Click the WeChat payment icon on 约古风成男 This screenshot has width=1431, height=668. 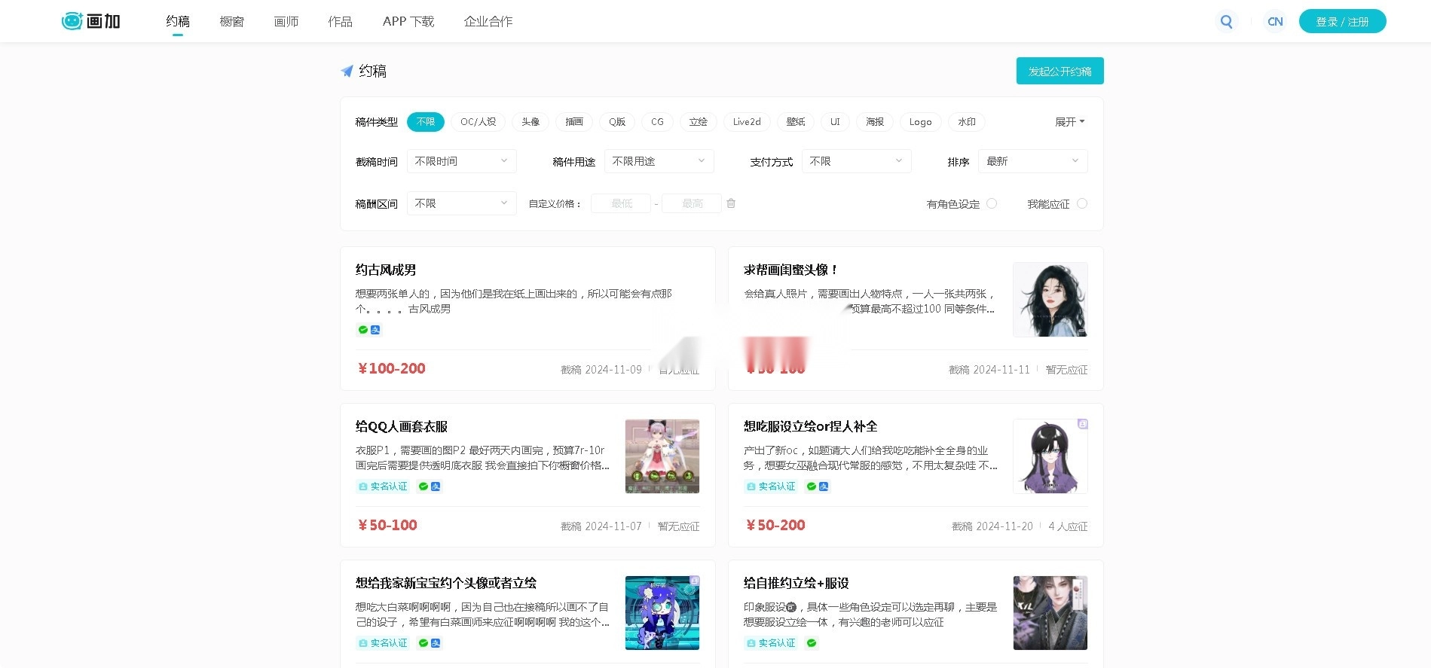pyautogui.click(x=362, y=330)
